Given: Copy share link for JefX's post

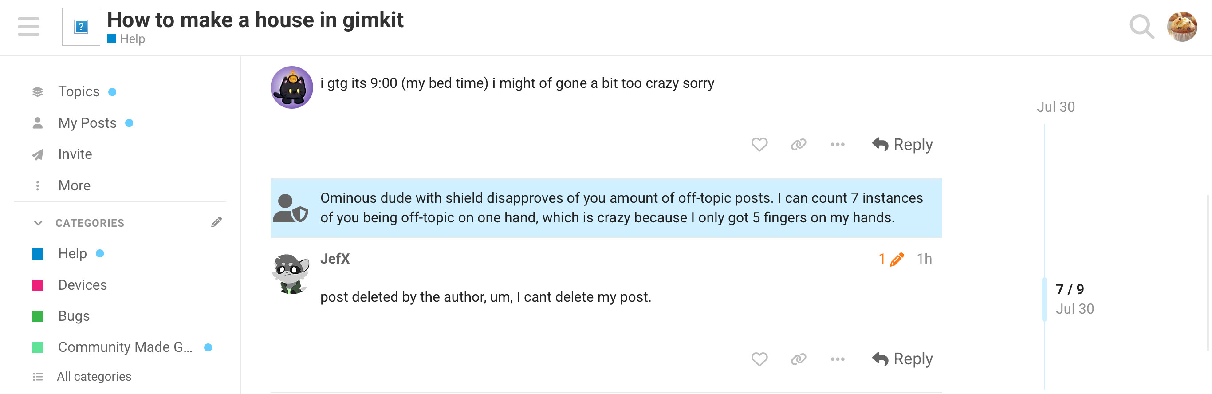Looking at the screenshot, I should tap(798, 359).
